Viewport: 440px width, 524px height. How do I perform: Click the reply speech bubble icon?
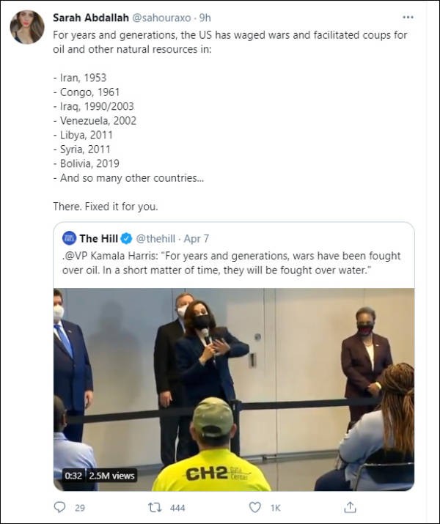61,506
